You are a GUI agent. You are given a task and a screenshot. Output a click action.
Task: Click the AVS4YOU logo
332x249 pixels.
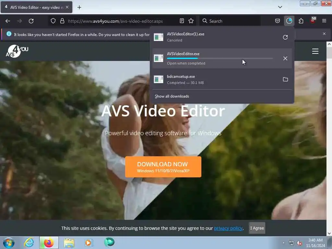[x=17, y=51]
